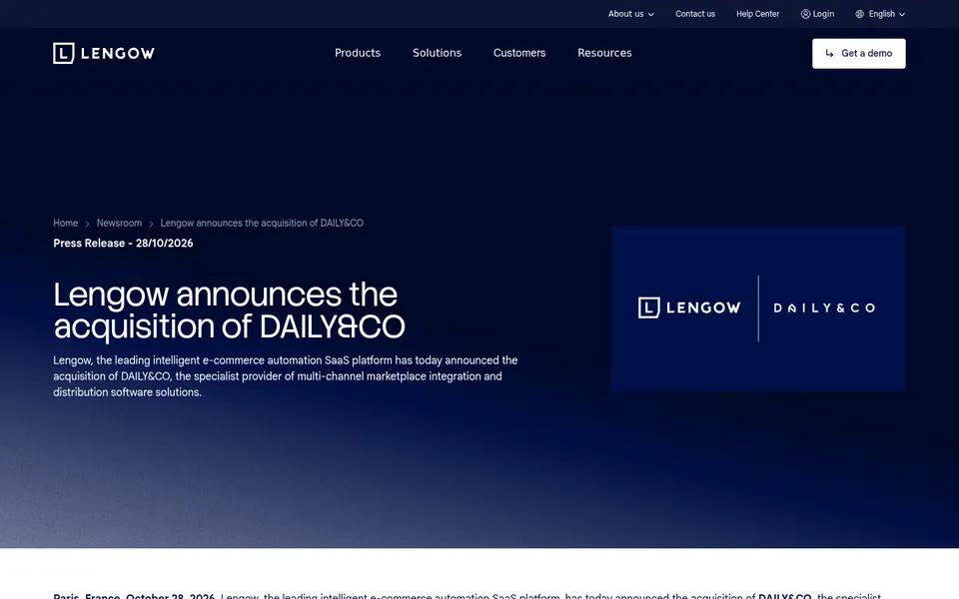The width and height of the screenshot is (959, 599).
Task: Expand the About us chevron
Action: pos(650,15)
